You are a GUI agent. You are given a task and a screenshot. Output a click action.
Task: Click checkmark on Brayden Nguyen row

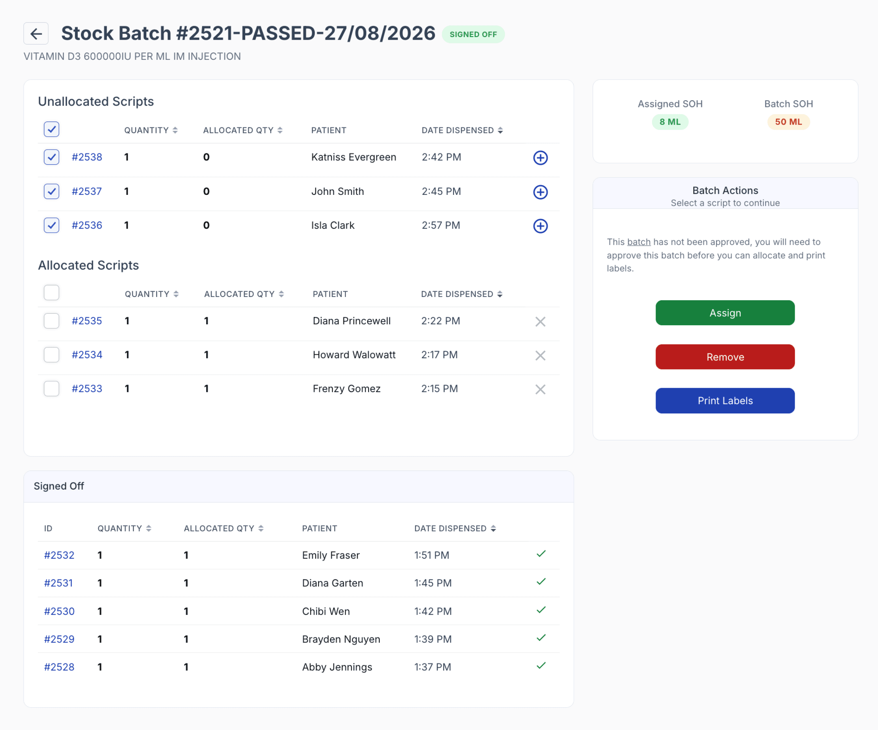541,638
